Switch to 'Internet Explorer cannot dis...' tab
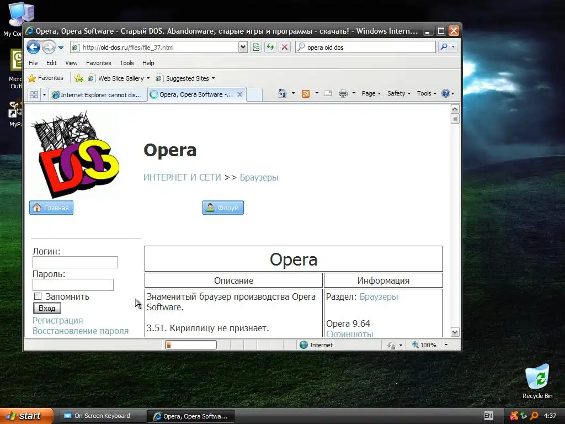Image resolution: width=565 pixels, height=424 pixels. 98,95
